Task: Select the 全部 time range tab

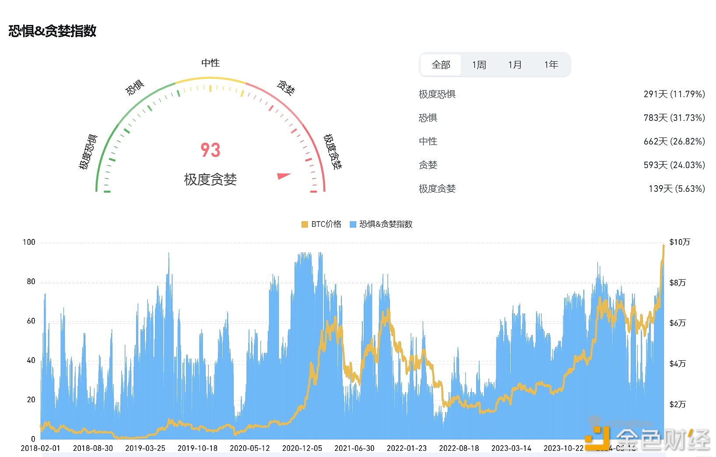Action: [441, 65]
